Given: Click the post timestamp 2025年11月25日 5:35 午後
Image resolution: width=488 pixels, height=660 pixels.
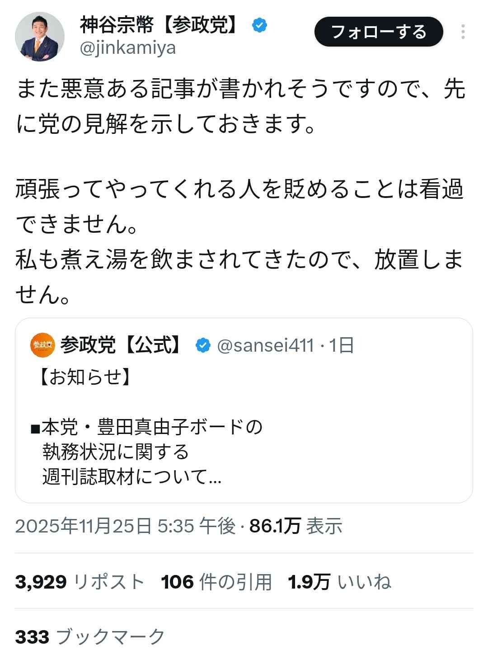Looking at the screenshot, I should [125, 526].
